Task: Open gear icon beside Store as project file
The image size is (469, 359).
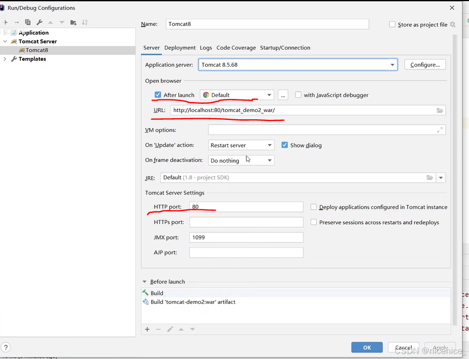Action: point(453,24)
